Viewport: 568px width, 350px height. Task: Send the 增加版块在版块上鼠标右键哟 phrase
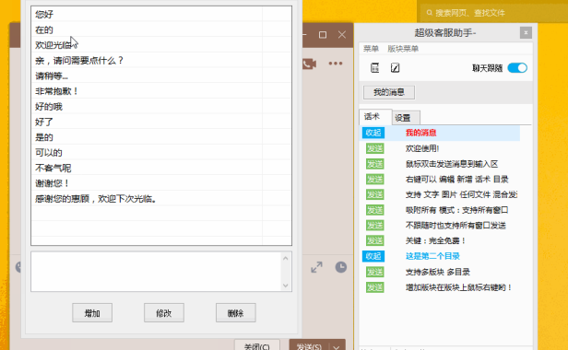pos(374,287)
